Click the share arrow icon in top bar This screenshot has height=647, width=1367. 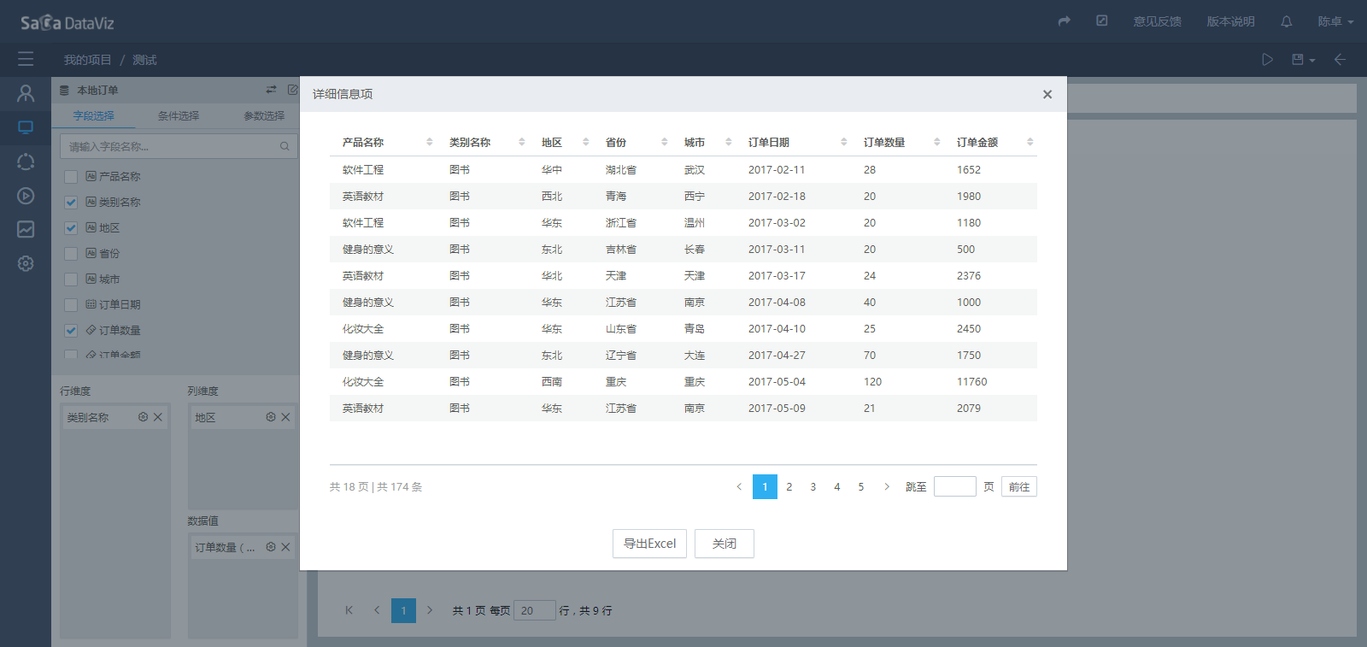coord(1064,21)
